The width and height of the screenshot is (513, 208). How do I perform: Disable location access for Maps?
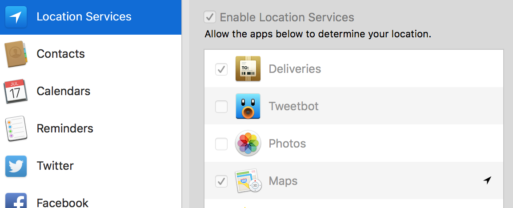click(221, 181)
